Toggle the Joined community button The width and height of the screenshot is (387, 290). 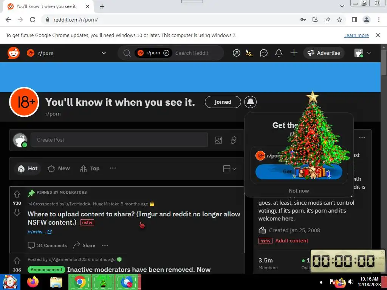tap(223, 102)
